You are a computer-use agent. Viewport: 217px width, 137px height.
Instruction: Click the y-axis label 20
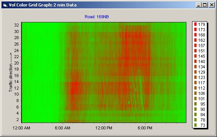pyautogui.click(x=16, y=63)
